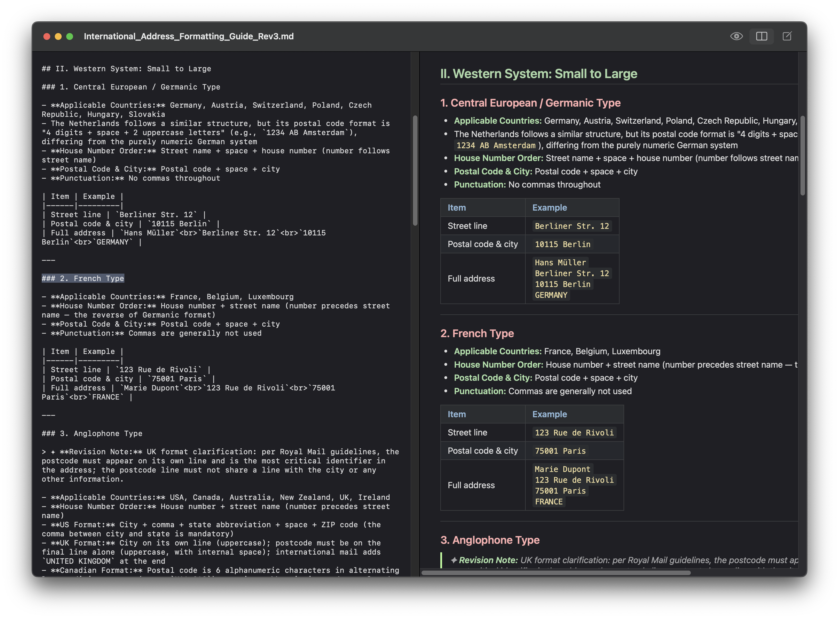Click the '**UK Format:**' line in the editor
Screen dimensions: 839x619
(211, 552)
